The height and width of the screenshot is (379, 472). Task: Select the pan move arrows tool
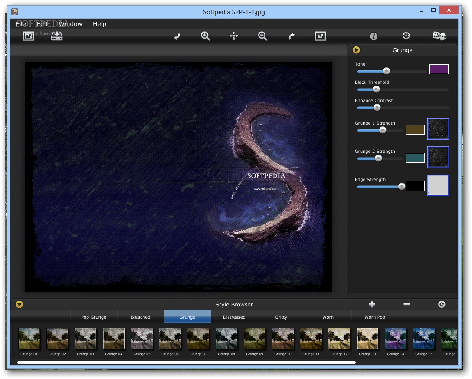coord(234,36)
